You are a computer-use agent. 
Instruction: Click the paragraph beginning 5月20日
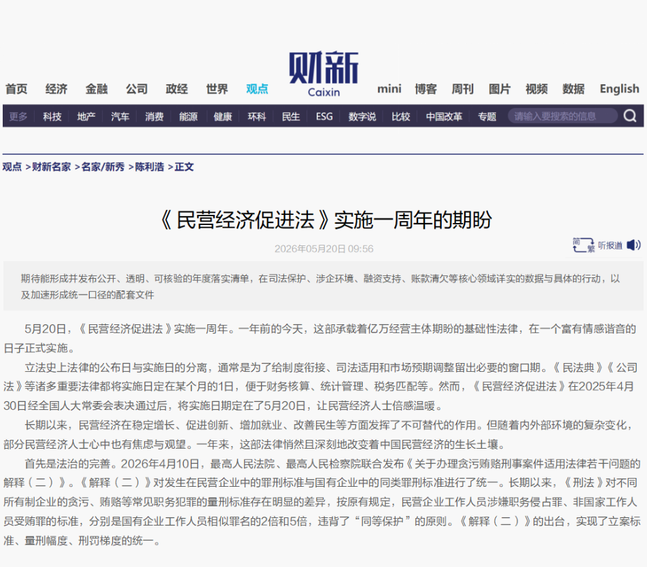coord(320,339)
